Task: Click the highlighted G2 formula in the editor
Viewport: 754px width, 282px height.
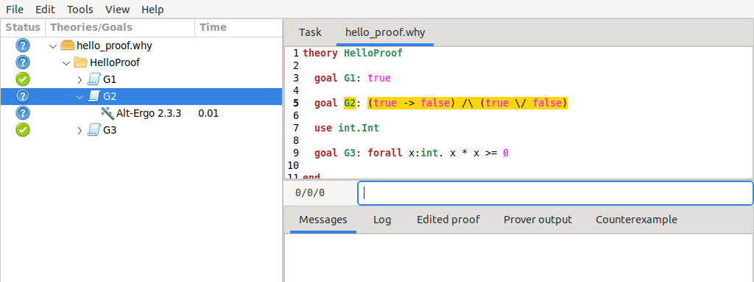Action: click(468, 103)
